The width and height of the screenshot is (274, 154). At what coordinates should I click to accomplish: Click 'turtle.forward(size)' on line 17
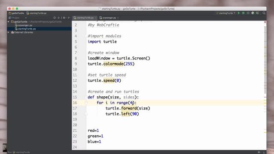click(128, 108)
